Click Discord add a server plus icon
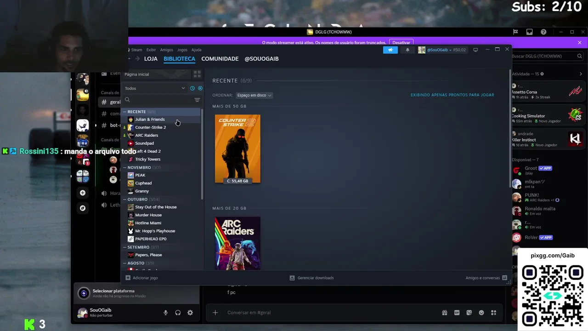This screenshot has height=331, width=588. [x=83, y=193]
